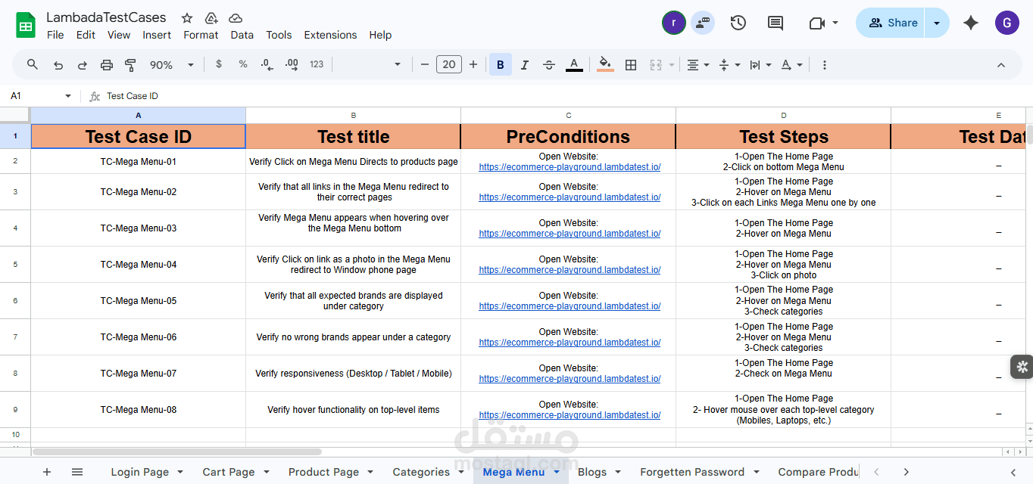This screenshot has width=1033, height=484.
Task: Click collaborator avatar r
Action: 674,23
